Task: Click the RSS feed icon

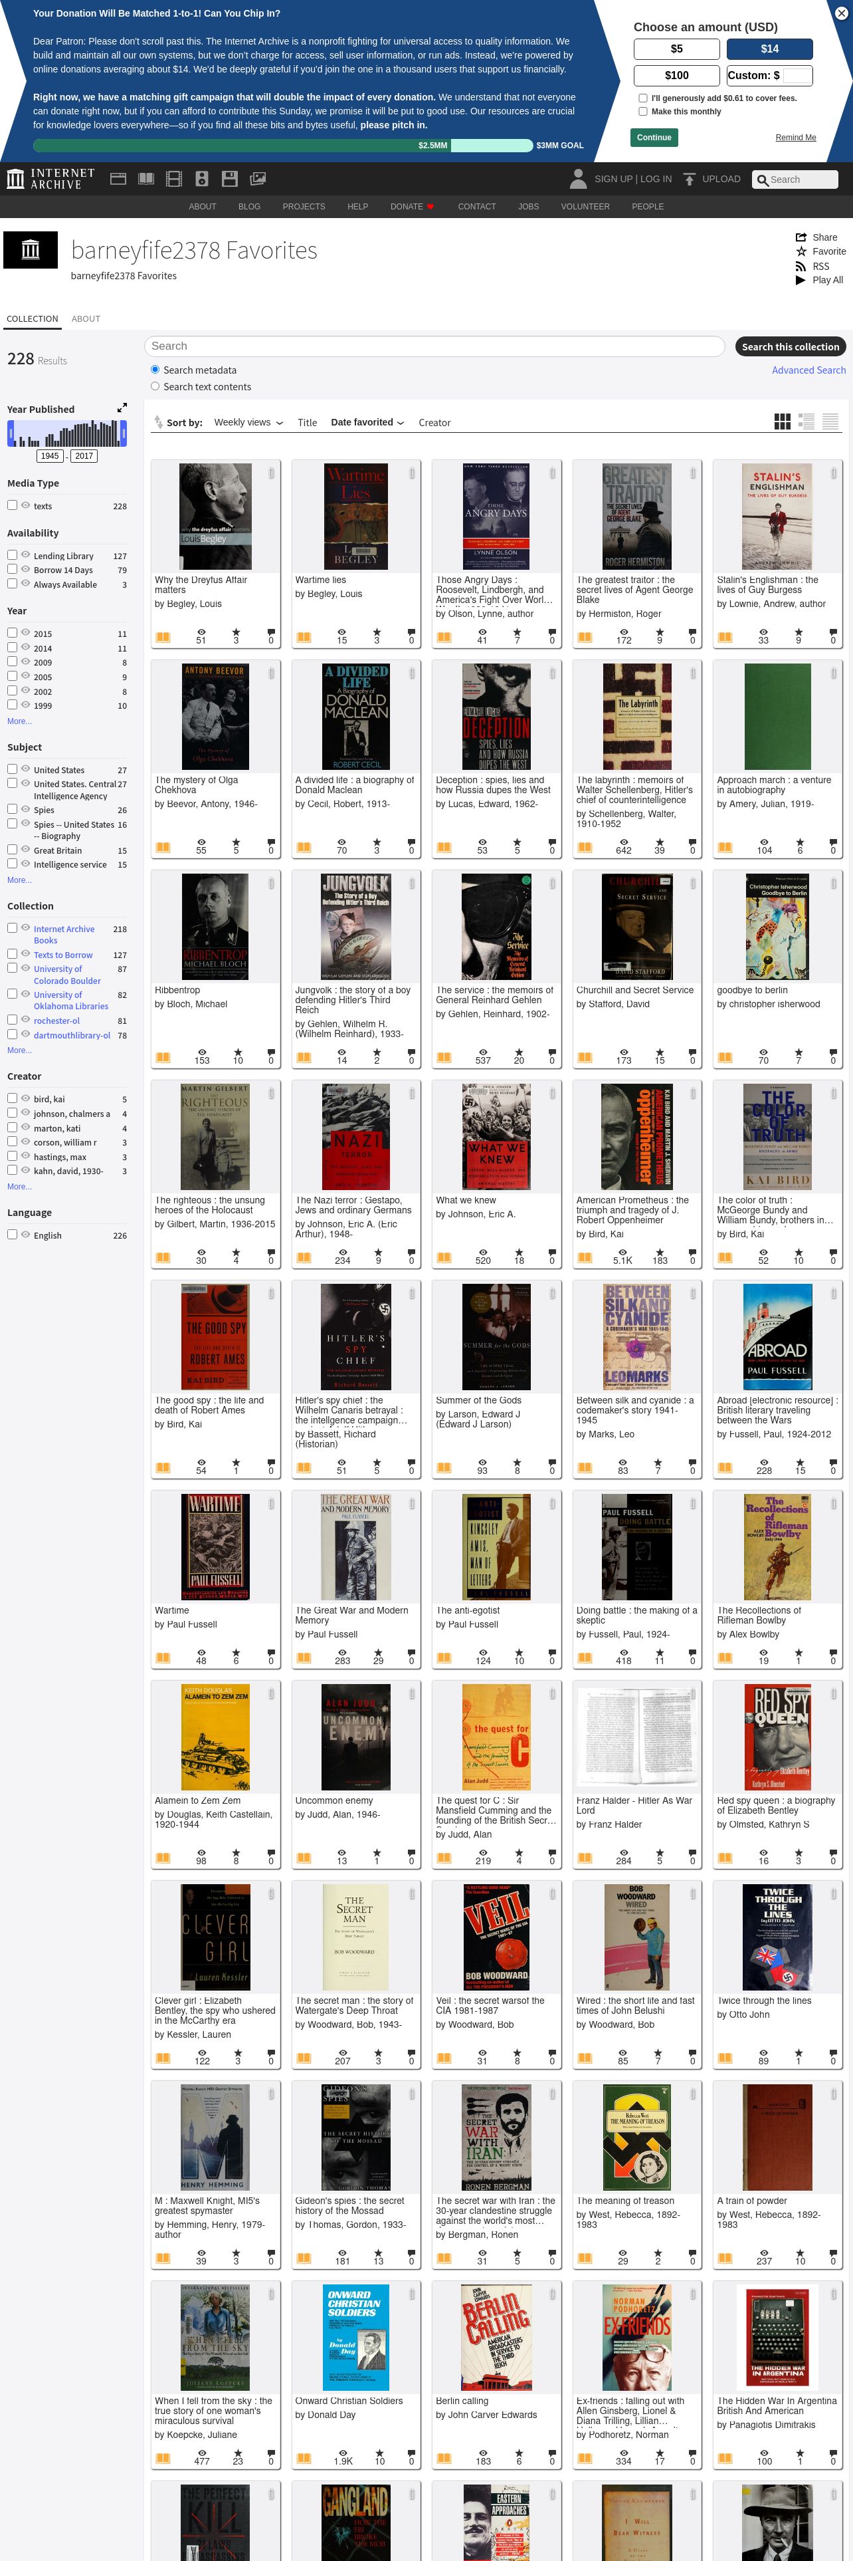Action: [801, 267]
